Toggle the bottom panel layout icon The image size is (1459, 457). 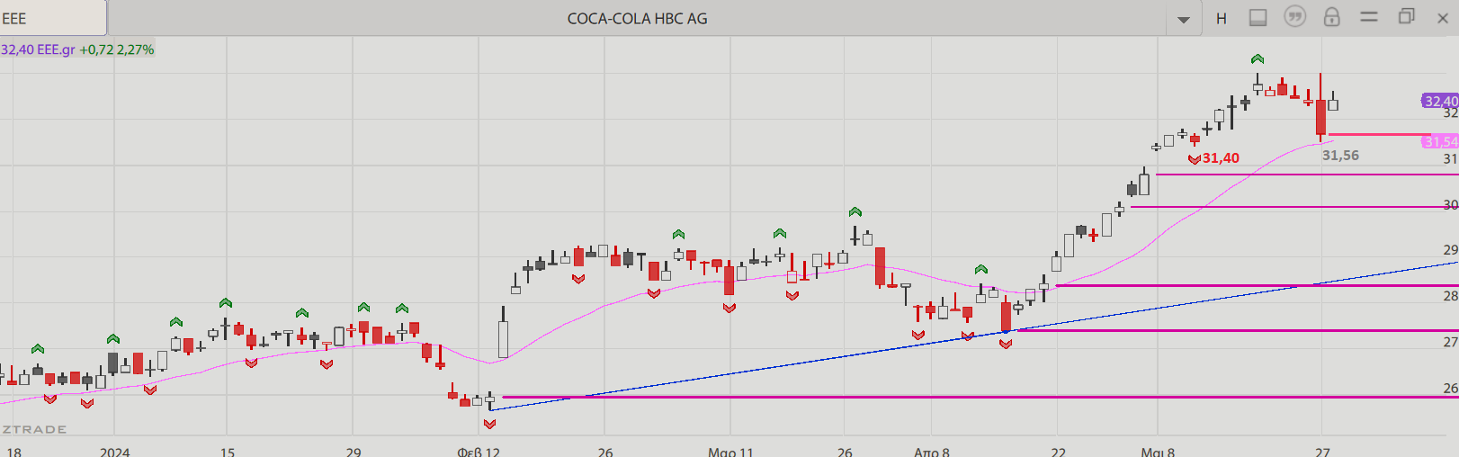[1258, 17]
